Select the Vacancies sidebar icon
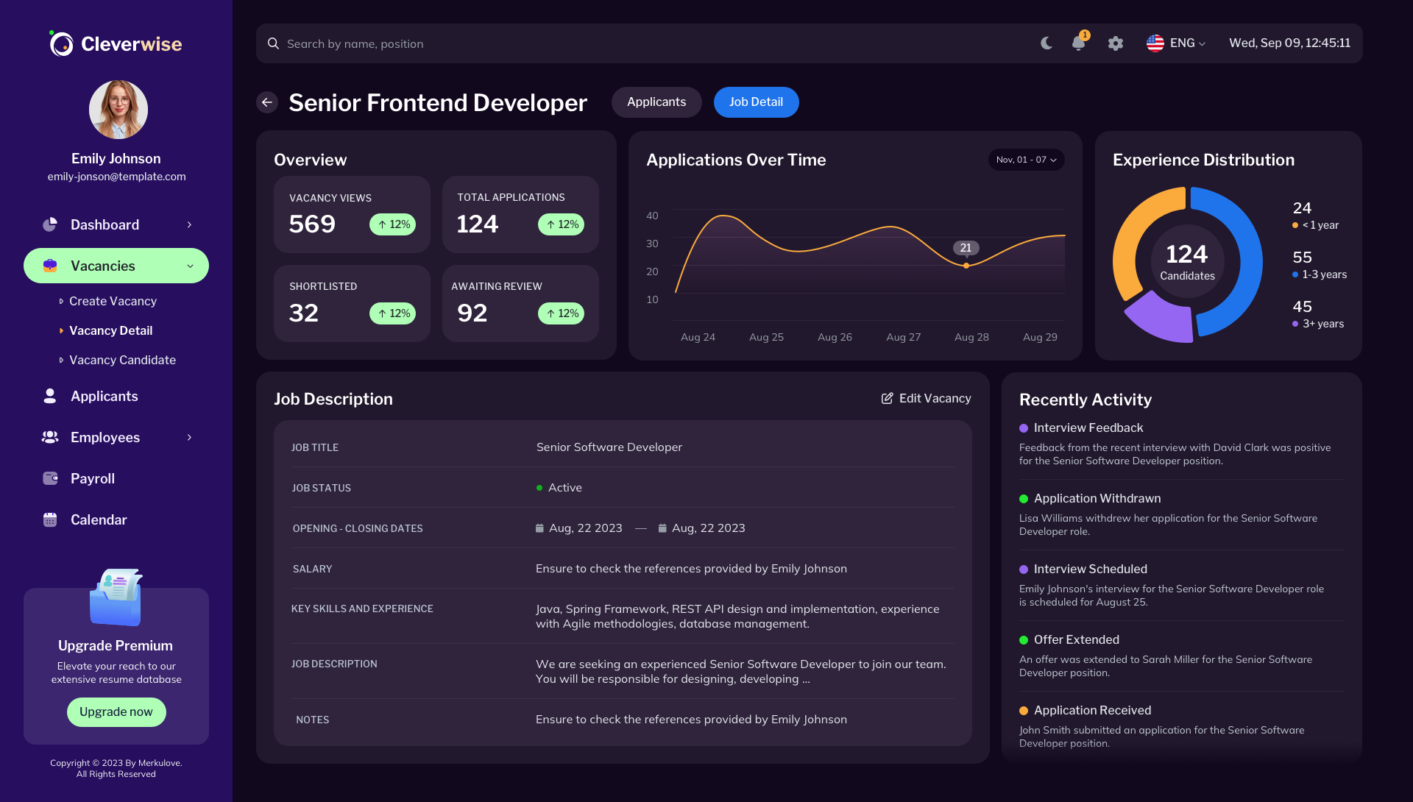This screenshot has height=802, width=1413. point(49,266)
